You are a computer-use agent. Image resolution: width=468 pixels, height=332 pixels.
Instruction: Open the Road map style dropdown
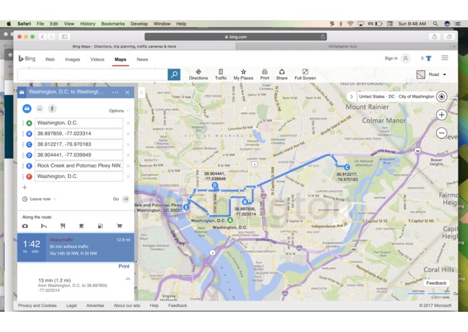pyautogui.click(x=432, y=75)
